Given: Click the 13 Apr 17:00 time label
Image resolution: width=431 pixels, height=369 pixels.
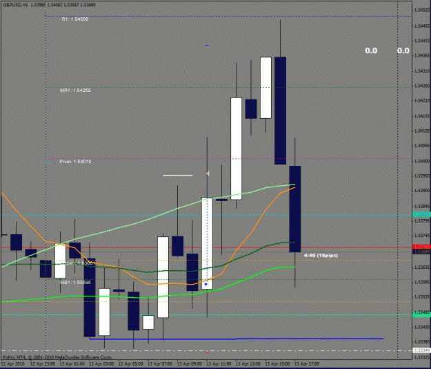Looking at the screenshot, I should (307, 363).
